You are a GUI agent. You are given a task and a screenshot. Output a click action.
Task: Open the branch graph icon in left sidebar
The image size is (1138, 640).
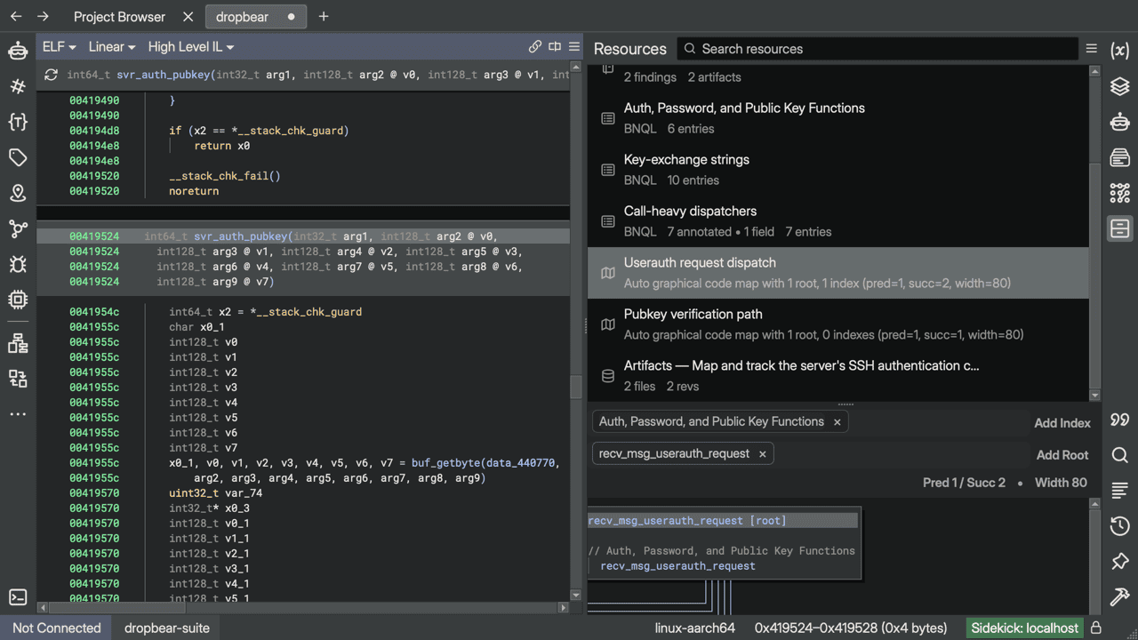coord(18,228)
